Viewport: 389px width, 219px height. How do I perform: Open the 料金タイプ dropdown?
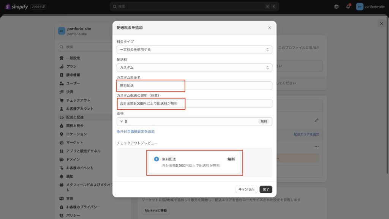click(194, 49)
